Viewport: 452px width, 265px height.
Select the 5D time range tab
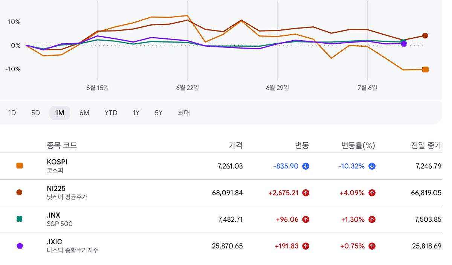[x=35, y=113]
